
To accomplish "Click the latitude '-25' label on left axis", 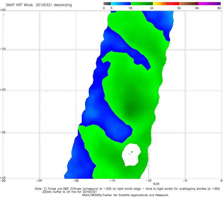I will 3,49.
